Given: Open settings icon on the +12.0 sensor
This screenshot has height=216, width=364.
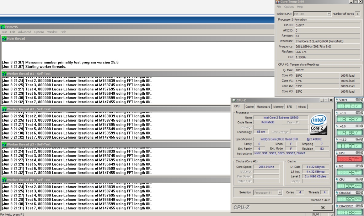Looking at the screenshot, I should pos(358,139).
